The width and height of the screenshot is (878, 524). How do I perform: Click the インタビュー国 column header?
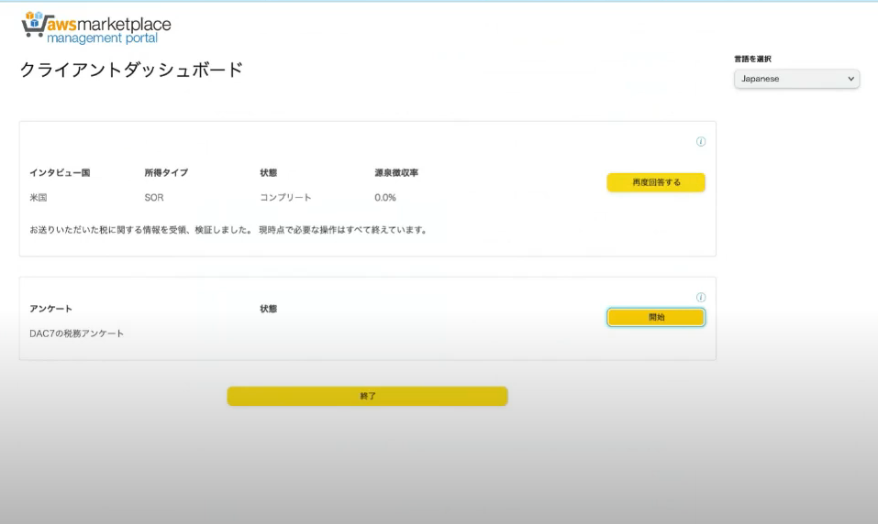(x=60, y=173)
